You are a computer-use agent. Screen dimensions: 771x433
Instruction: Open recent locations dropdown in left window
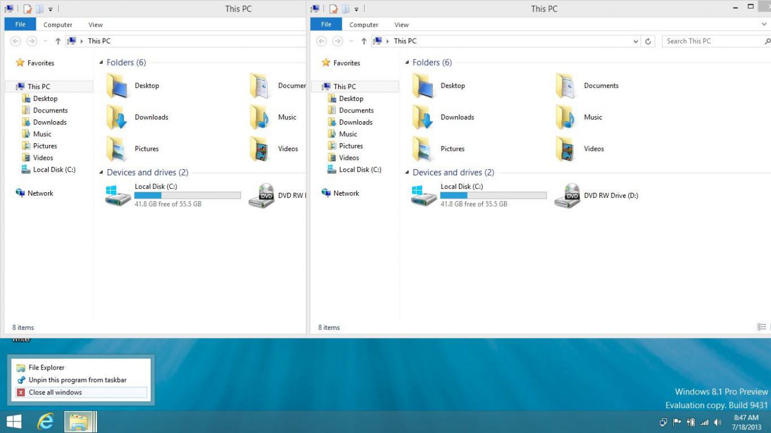pos(45,41)
